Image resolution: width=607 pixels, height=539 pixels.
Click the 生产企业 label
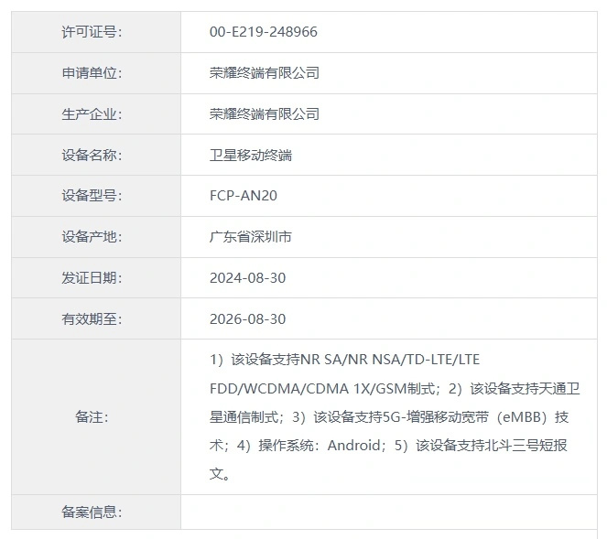pyautogui.click(x=92, y=114)
